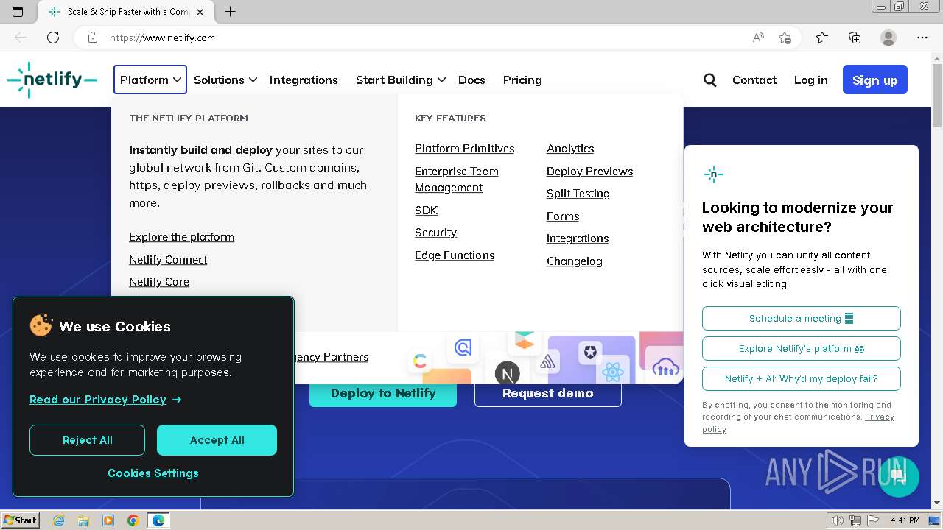Image resolution: width=943 pixels, height=530 pixels.
Task: Choose Explore Netlify's platform chat option
Action: 802,349
